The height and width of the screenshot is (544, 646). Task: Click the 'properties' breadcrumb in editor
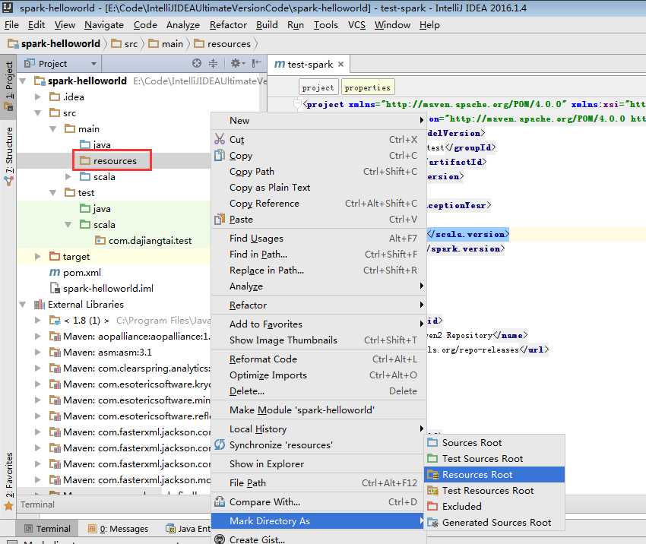coord(368,87)
